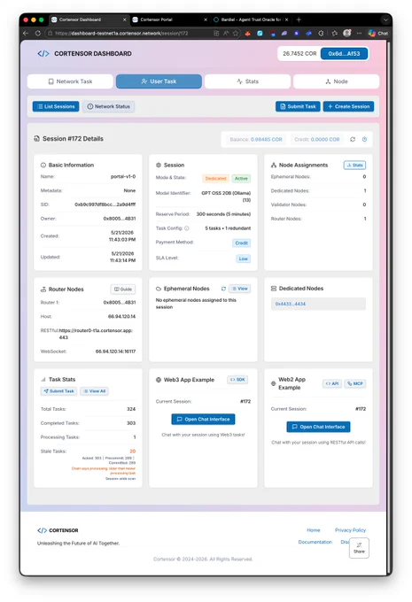Click the Router 1 address 0x8005...4831
Viewport: 412px width, 602px height.
pyautogui.click(x=120, y=303)
